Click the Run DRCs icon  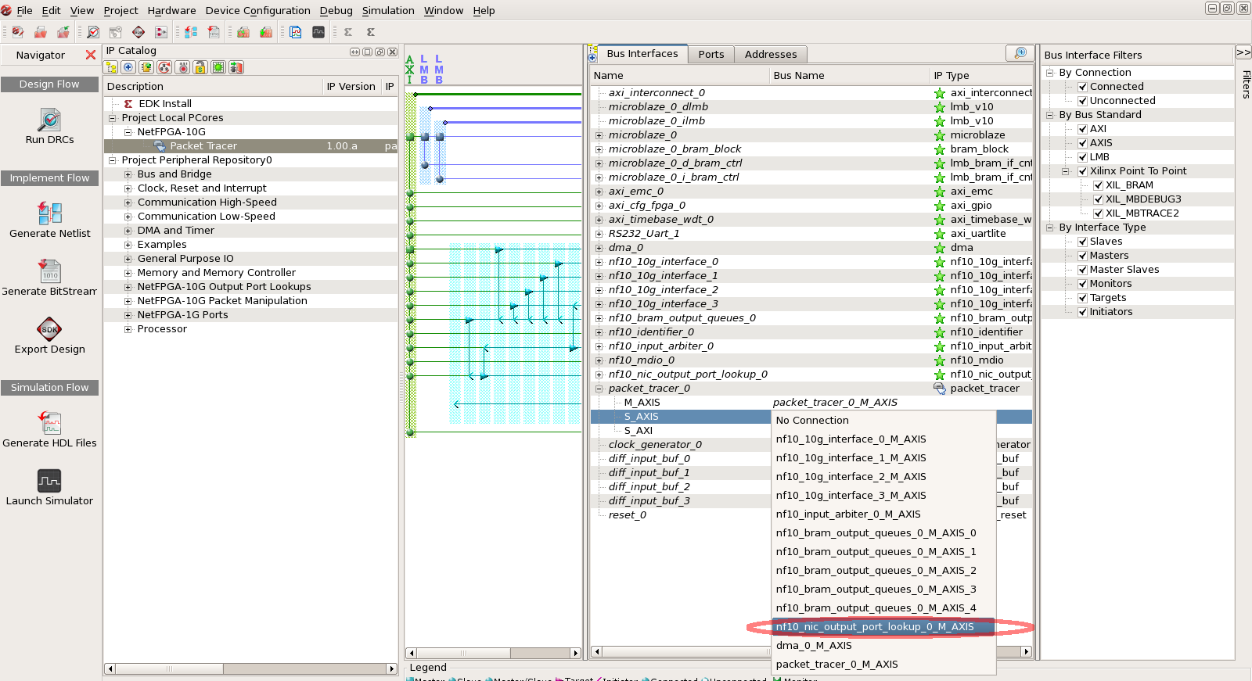[x=49, y=120]
